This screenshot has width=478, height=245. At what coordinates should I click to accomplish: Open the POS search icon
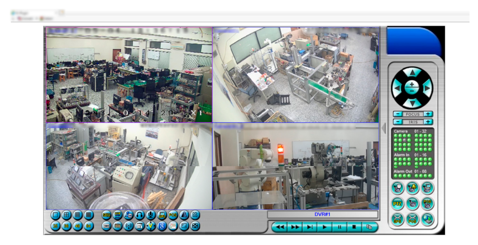click(427, 204)
